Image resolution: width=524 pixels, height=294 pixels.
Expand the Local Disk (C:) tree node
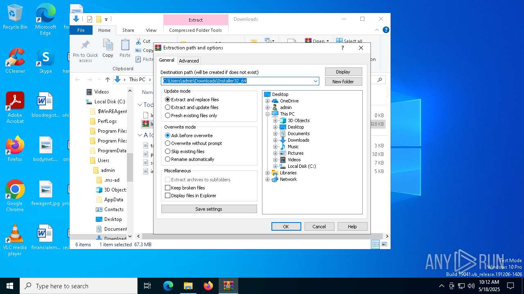point(276,166)
